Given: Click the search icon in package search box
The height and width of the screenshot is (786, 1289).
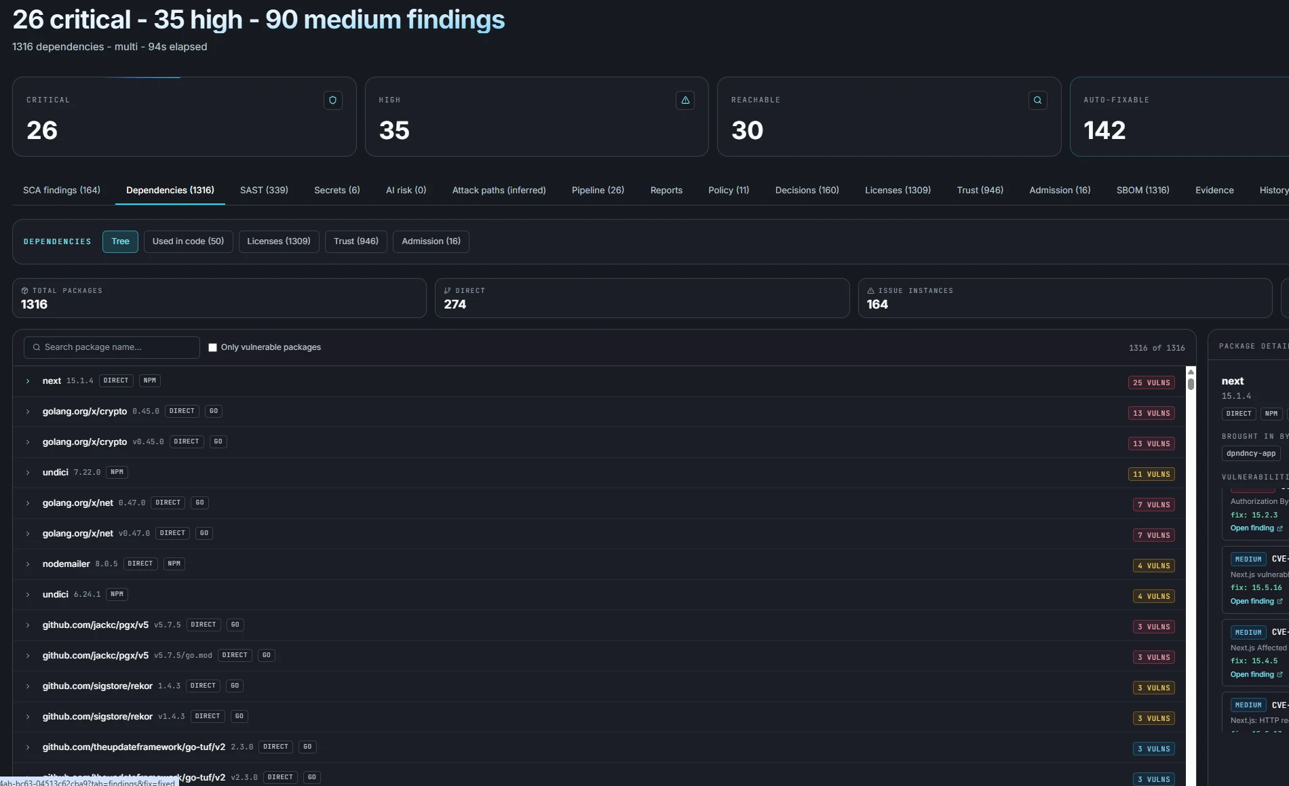Looking at the screenshot, I should pyautogui.click(x=37, y=347).
